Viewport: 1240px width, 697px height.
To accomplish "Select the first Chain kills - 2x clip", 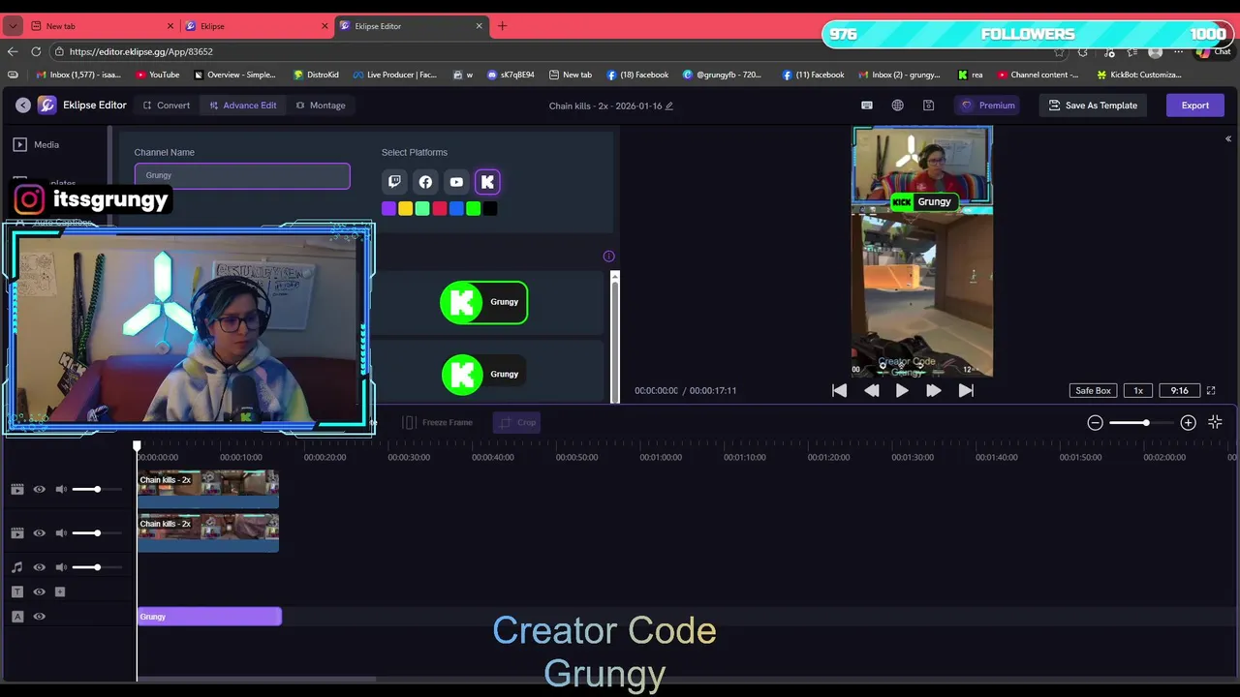I will tap(208, 489).
